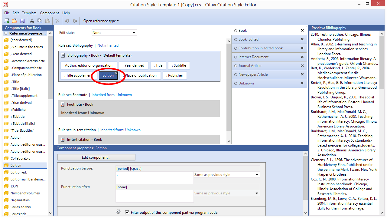Click the template area down scroll arrow
The width and height of the screenshot is (387, 218).
[x=229, y=141]
